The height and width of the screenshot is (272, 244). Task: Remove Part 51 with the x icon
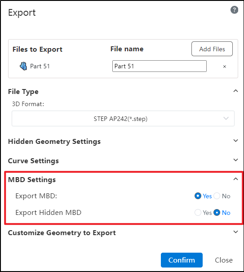click(x=225, y=67)
